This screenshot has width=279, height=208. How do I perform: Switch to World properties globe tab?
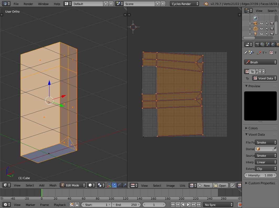click(273, 44)
